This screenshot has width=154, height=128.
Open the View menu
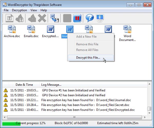tap(34, 10)
